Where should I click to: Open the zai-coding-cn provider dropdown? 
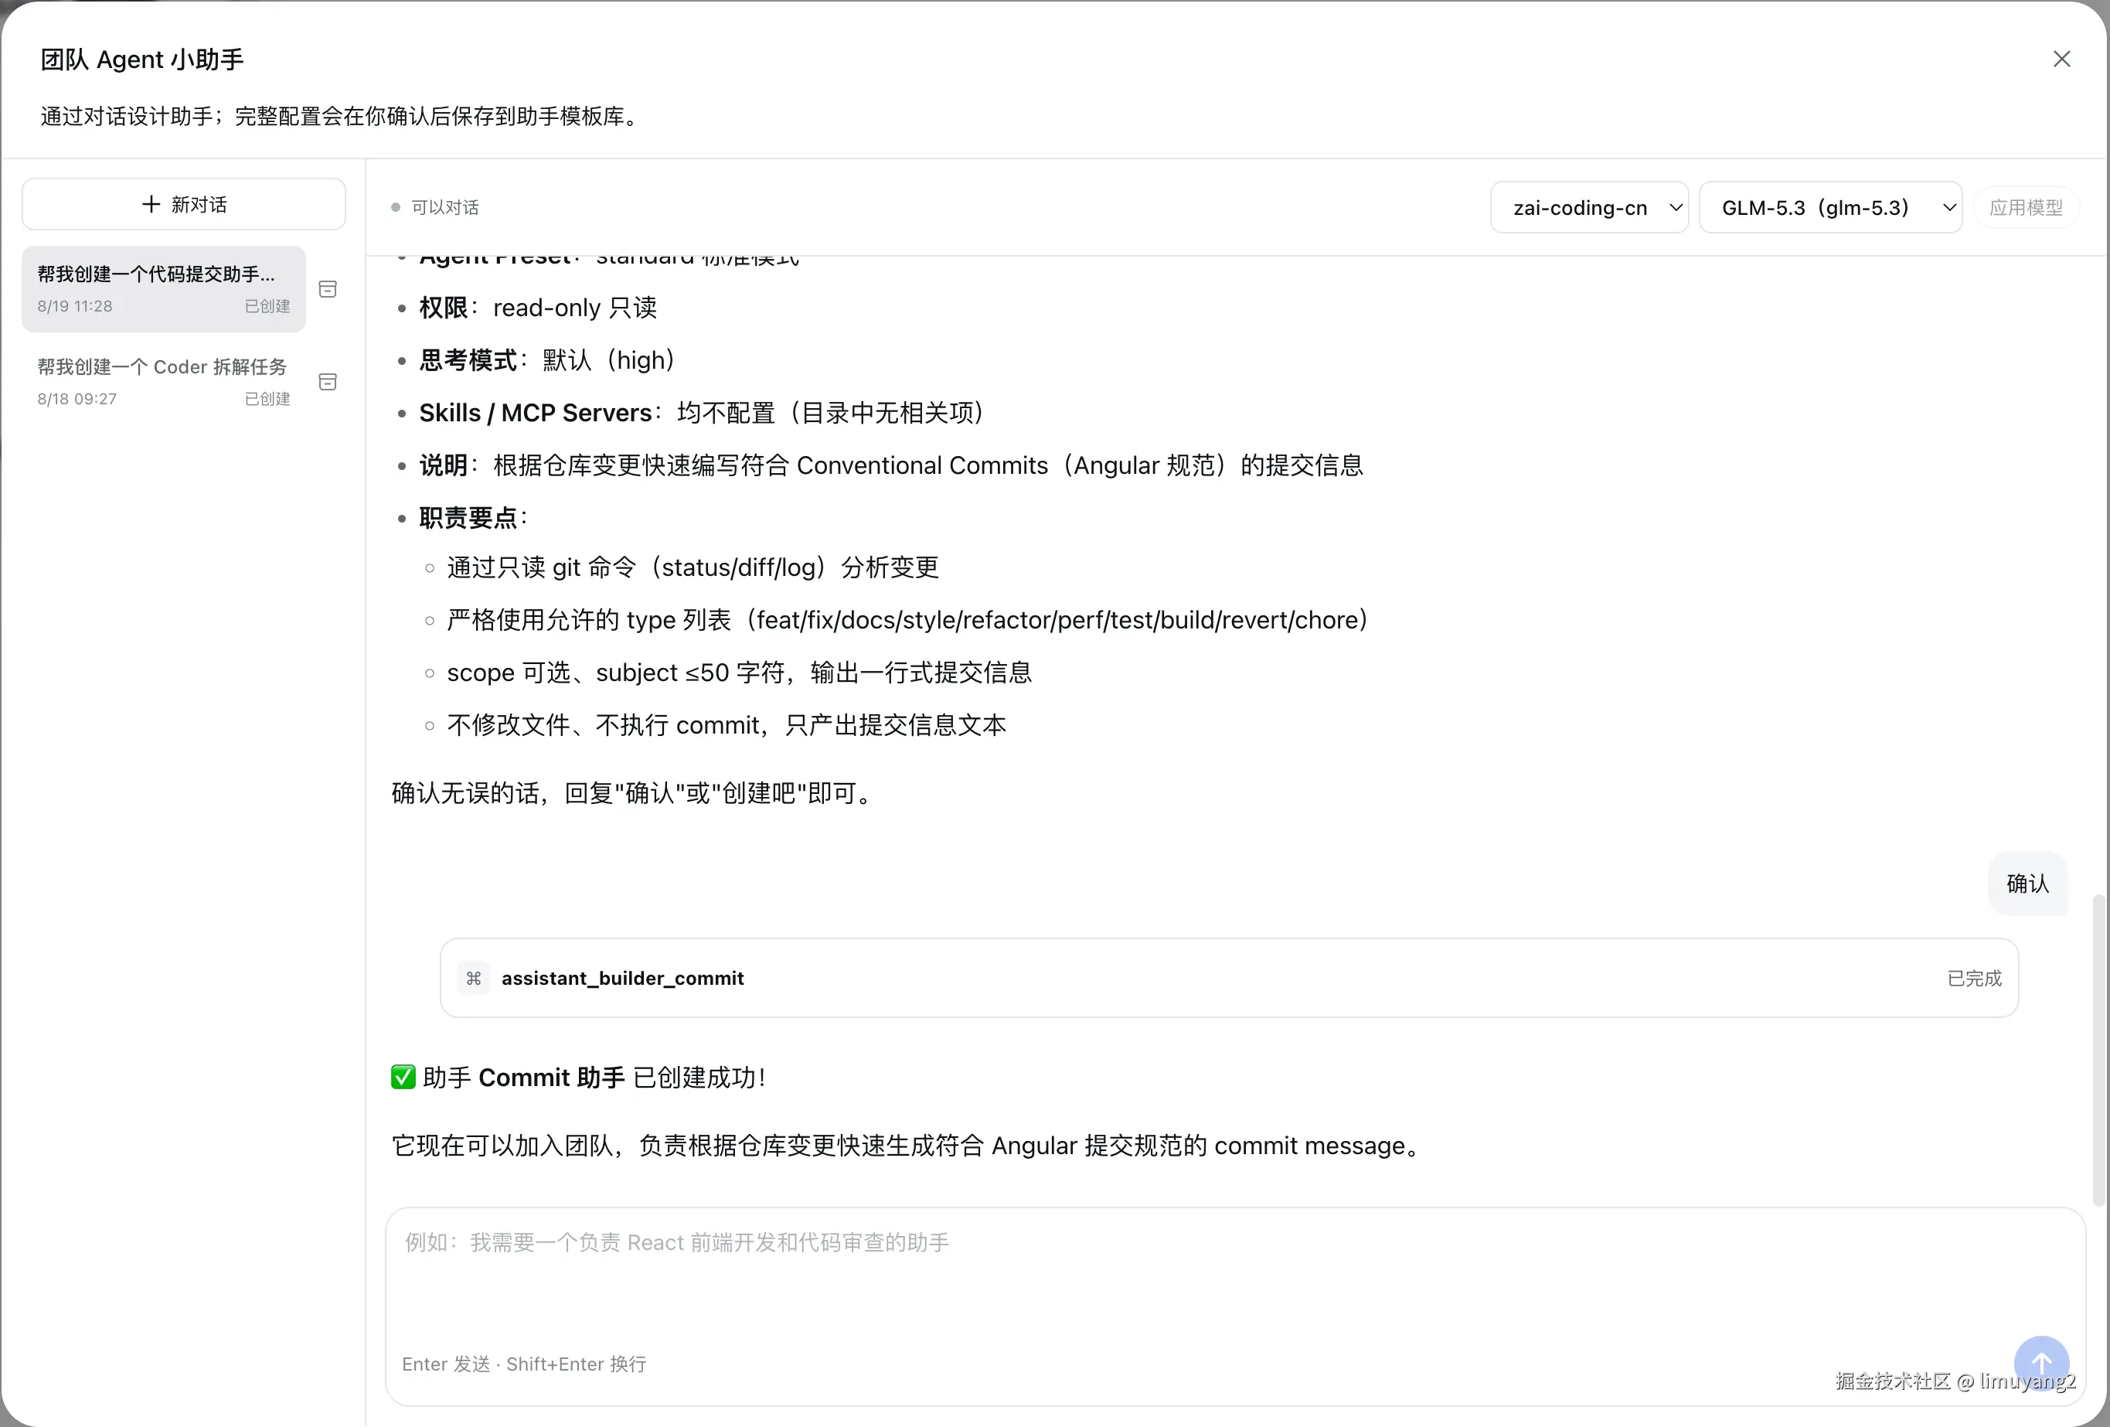[1589, 207]
